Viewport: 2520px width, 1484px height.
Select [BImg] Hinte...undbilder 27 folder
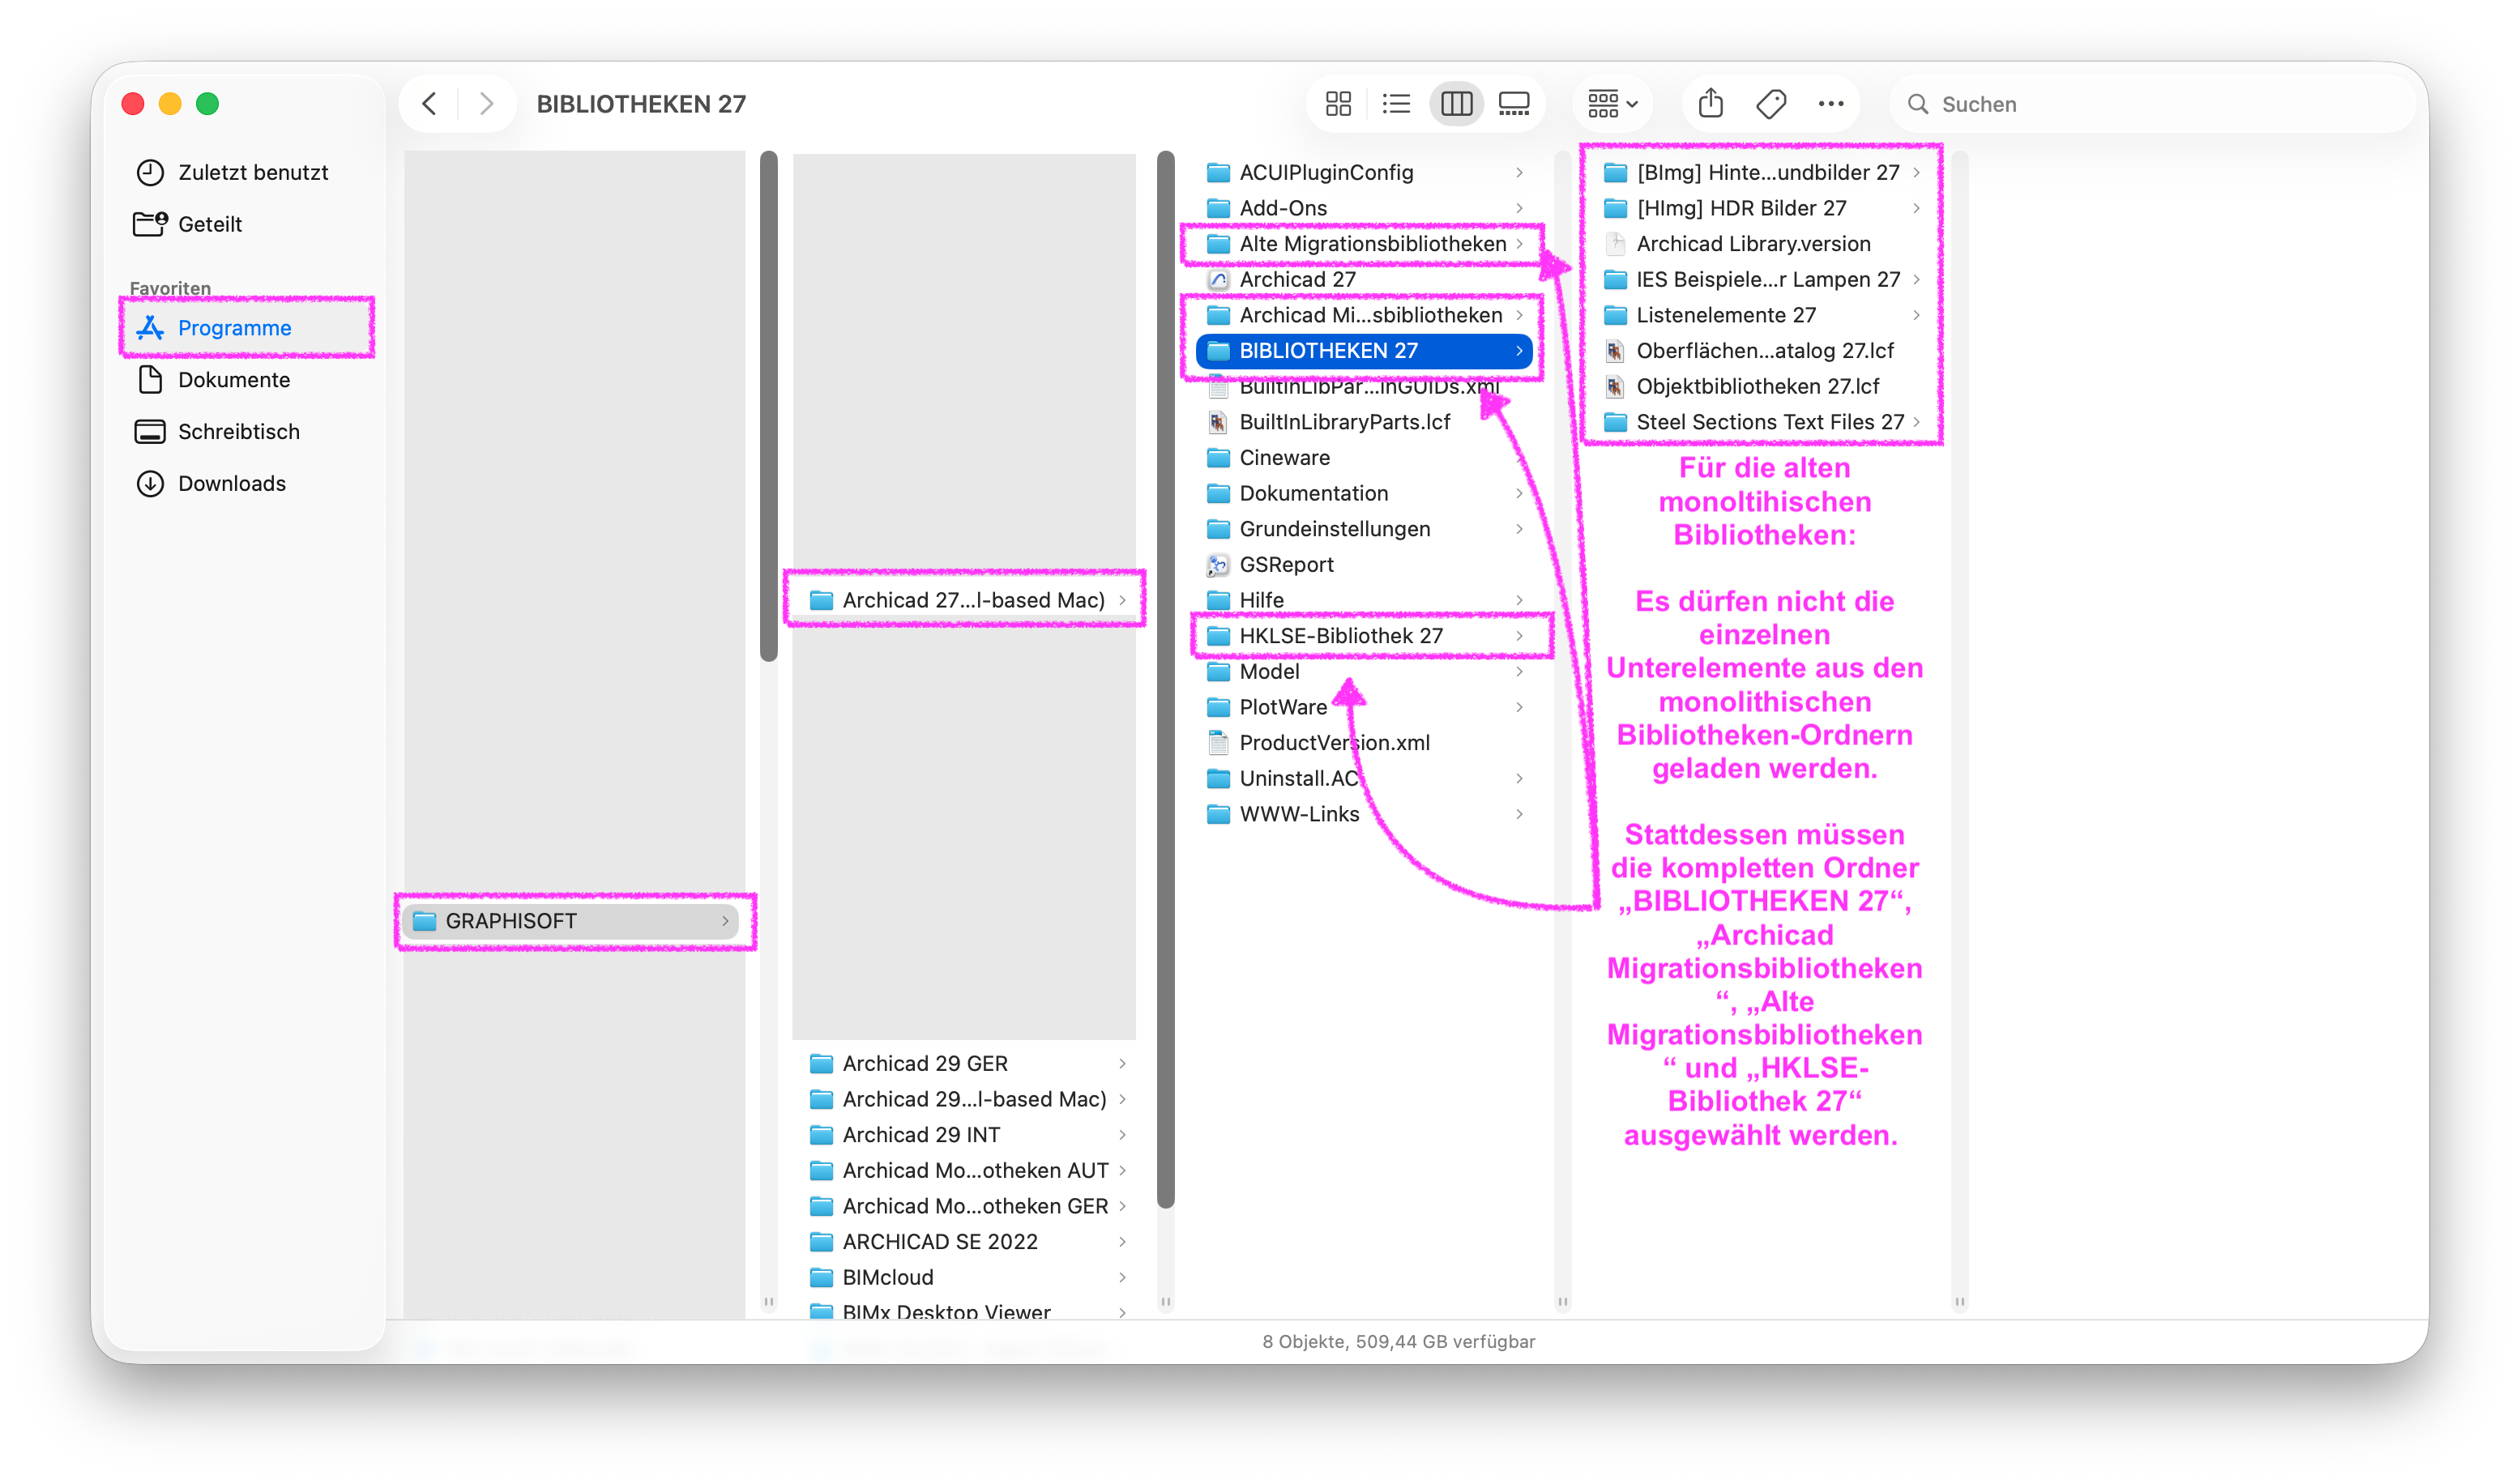(1762, 172)
